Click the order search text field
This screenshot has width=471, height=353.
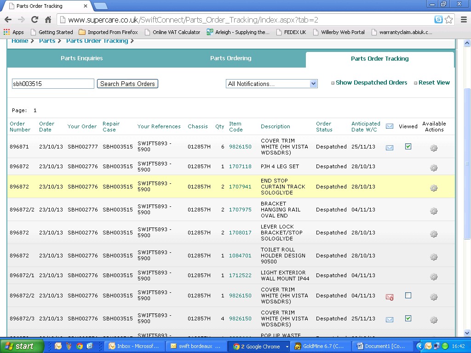[53, 84]
